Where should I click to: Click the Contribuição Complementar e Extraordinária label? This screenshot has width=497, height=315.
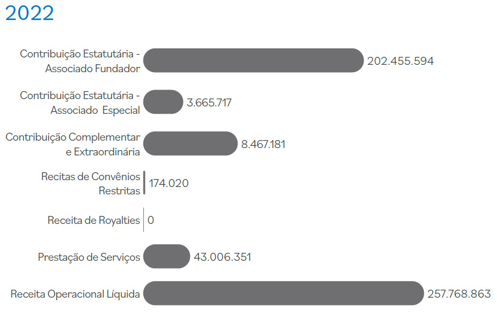click(73, 144)
